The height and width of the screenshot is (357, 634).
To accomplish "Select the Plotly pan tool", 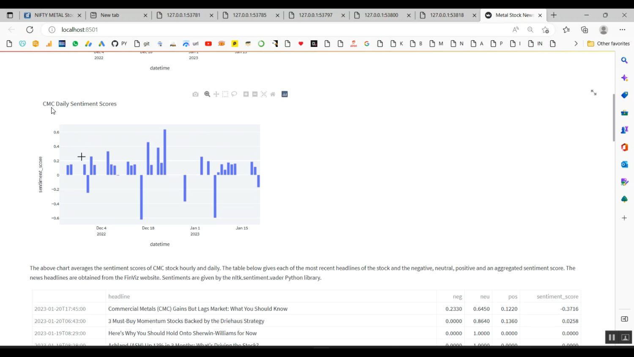I will [x=216, y=94].
